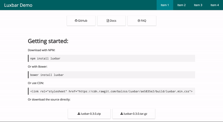223x122 pixels.
Task: Click the 'Or use CDN:' text
Action: pos(36,83)
